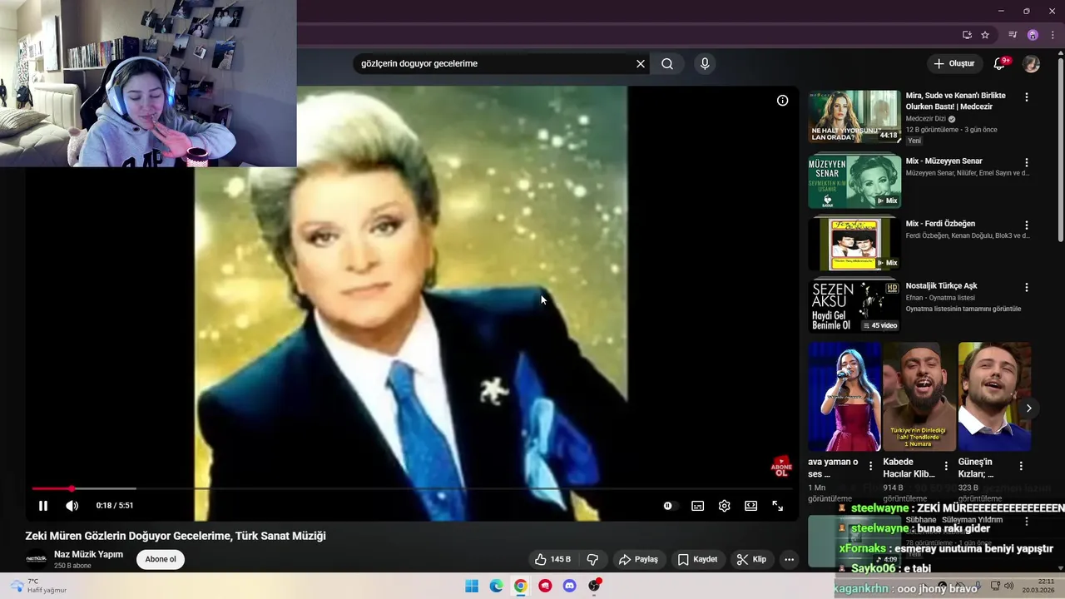Install app icon in address bar
Viewport: 1065px width, 599px height.
[967, 35]
